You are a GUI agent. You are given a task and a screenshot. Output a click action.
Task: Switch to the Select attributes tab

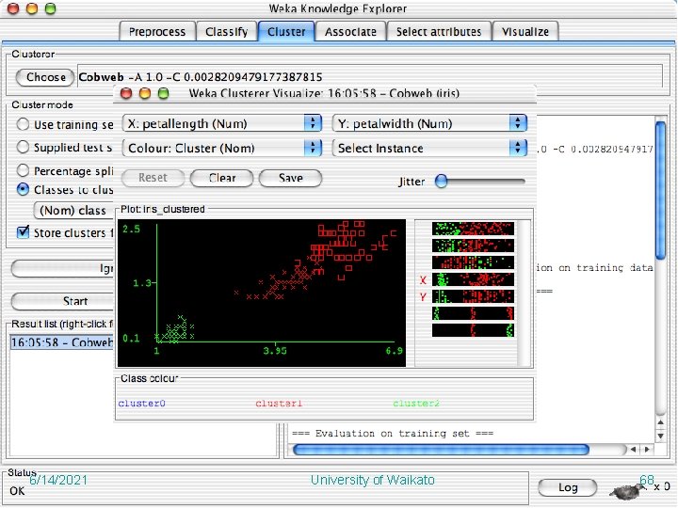point(439,32)
